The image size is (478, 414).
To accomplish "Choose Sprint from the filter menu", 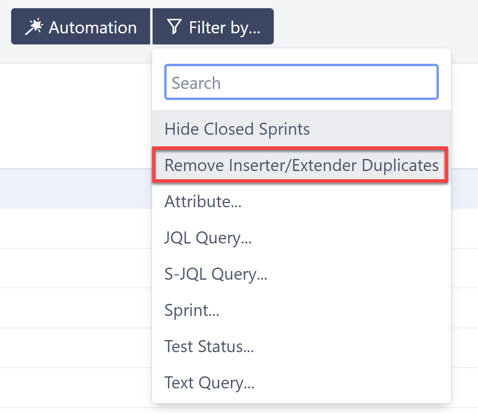I will pos(192,310).
